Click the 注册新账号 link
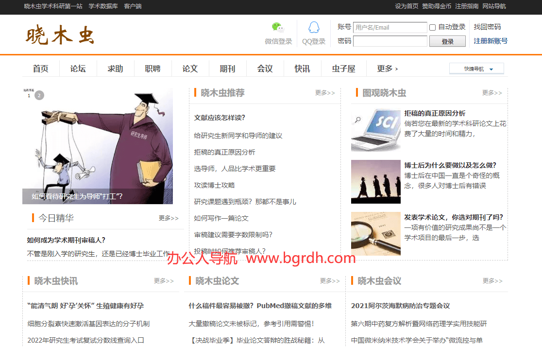 [491, 41]
